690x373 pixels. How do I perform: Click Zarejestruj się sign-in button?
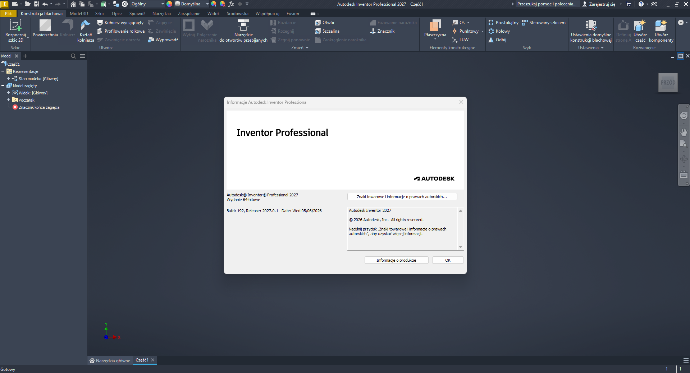point(599,4)
